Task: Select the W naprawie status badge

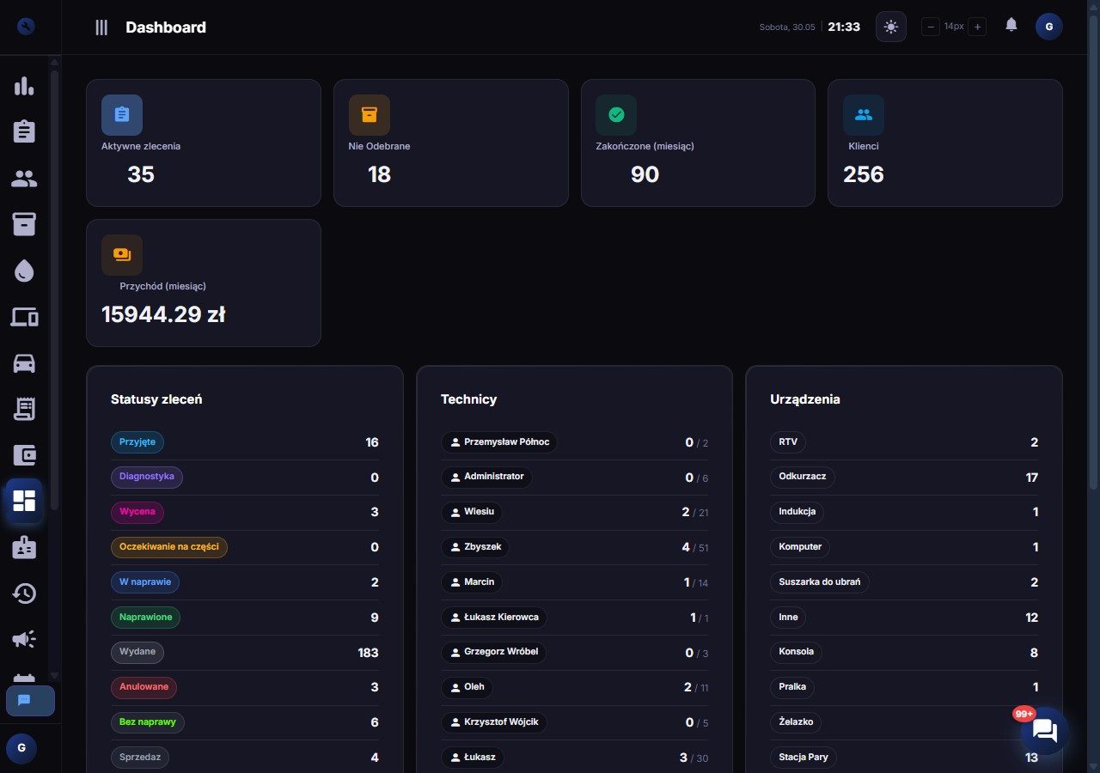Action: [x=145, y=582]
